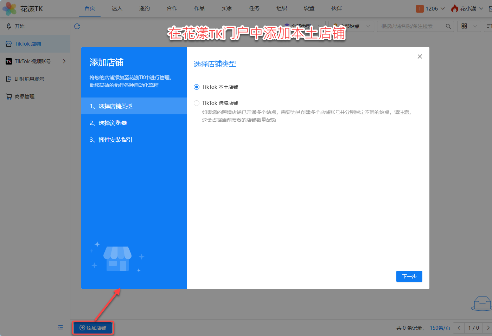This screenshot has width=492, height=336.
Task: Click the flame avatar icon
Action: 455,8
